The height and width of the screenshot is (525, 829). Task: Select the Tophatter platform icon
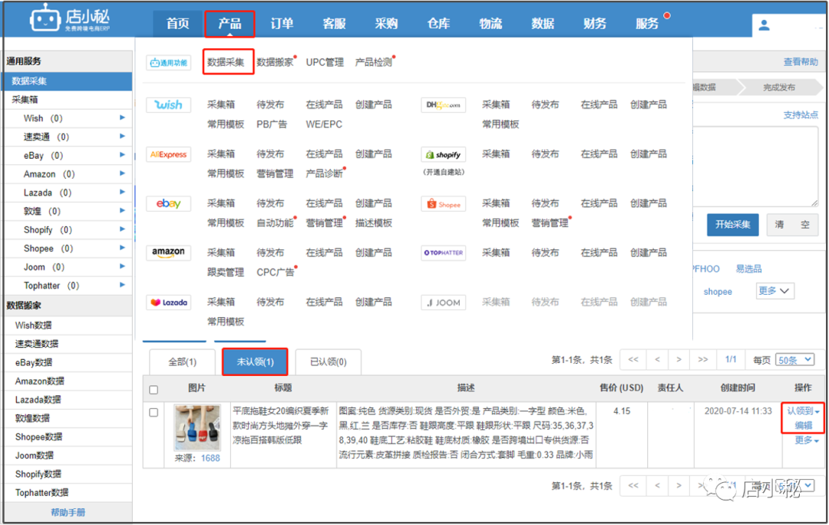(443, 253)
